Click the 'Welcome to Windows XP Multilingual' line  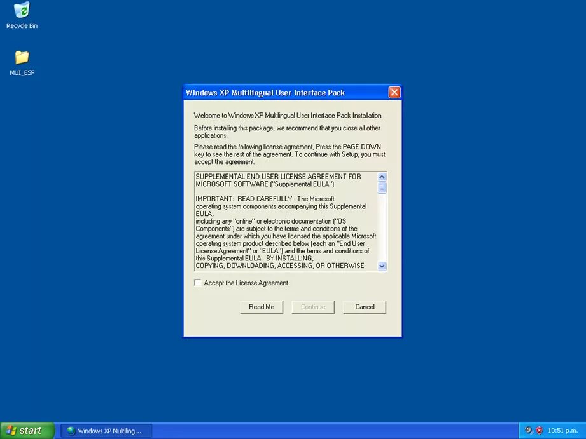tap(288, 116)
